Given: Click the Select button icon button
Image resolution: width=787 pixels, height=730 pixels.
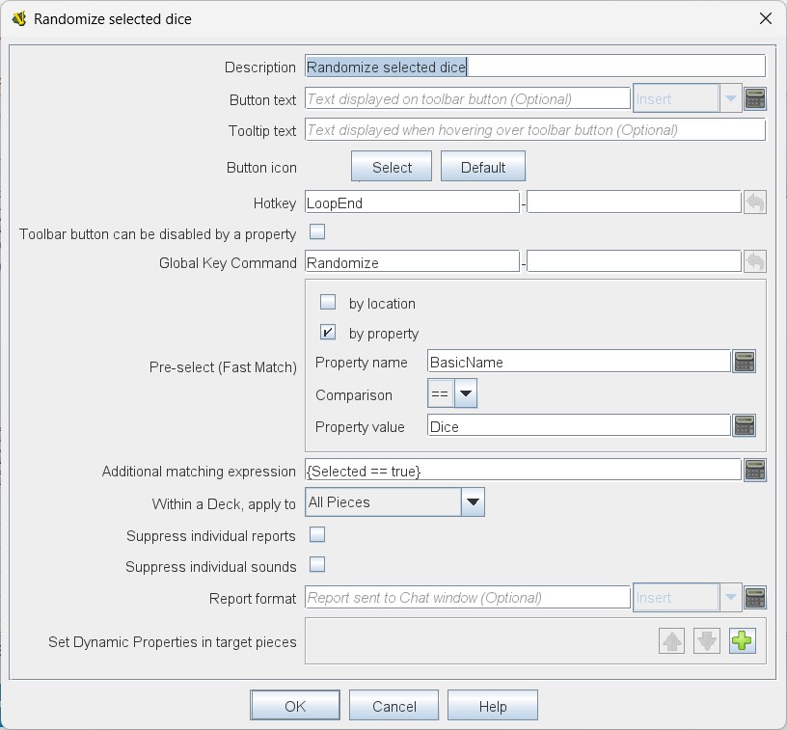Looking at the screenshot, I should (392, 167).
